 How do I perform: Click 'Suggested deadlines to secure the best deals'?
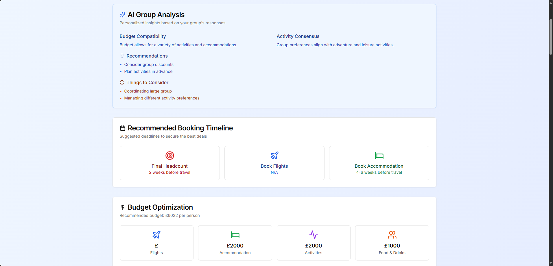163,136
